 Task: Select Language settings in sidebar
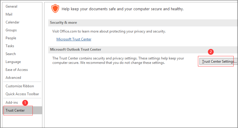13,62
